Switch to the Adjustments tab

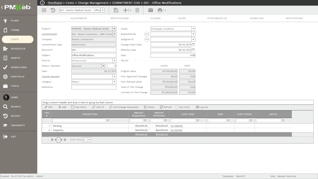pyautogui.click(x=79, y=18)
